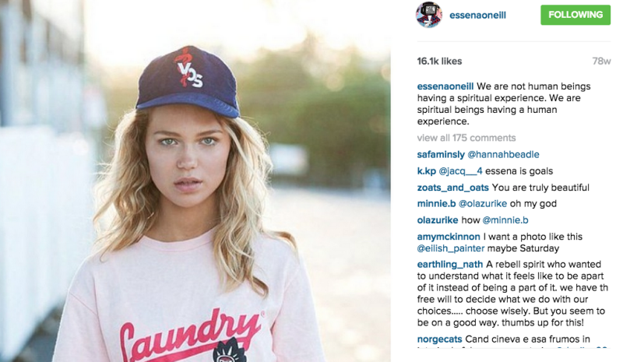Open the essenaoneill profile avatar

(429, 15)
